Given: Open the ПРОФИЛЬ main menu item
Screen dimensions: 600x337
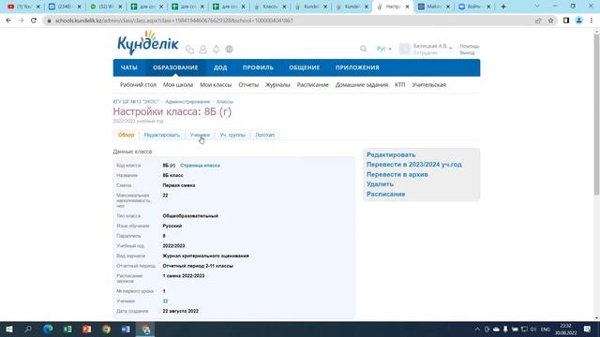Looking at the screenshot, I should pyautogui.click(x=258, y=67).
